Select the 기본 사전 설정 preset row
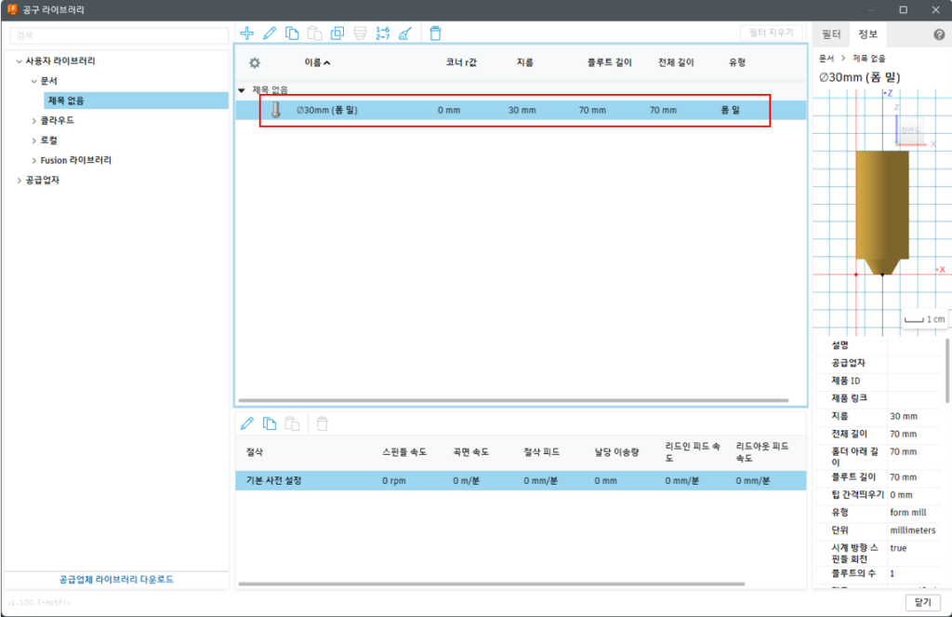Screen dimensions: 952x617 (521, 480)
